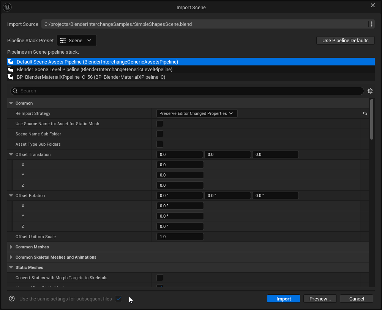Click the Blender Scene Level Pipeline icon
Screen dimensions: 382x310
pos(11,70)
